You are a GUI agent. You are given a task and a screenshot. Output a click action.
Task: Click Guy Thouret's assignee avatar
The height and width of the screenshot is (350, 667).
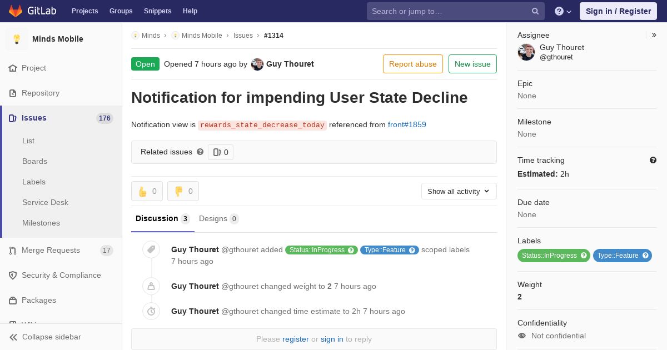tap(526, 52)
